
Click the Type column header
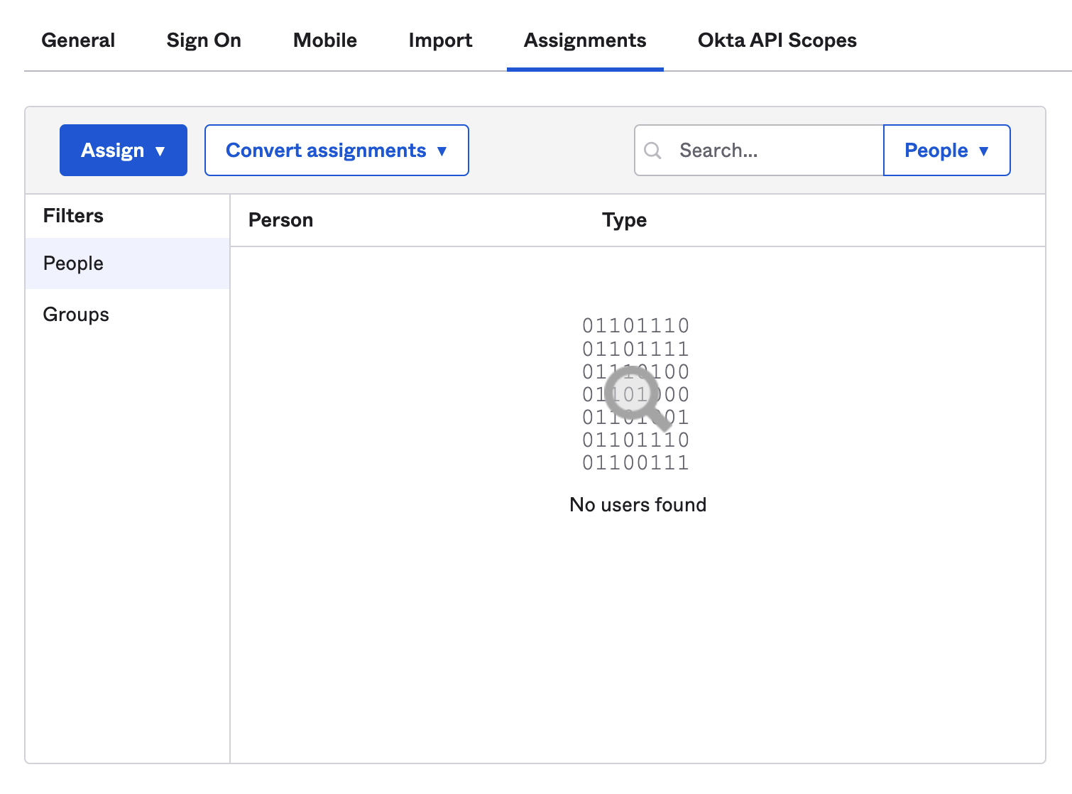tap(624, 220)
